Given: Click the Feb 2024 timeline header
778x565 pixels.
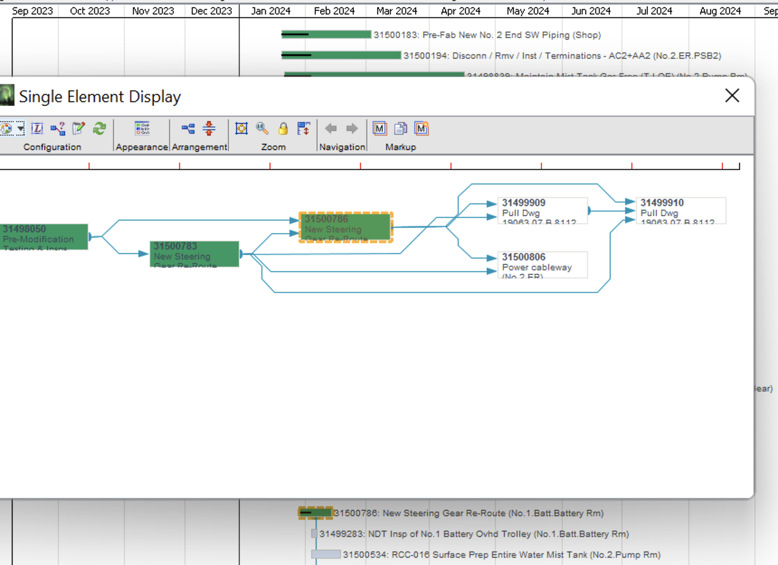Looking at the screenshot, I should (334, 11).
